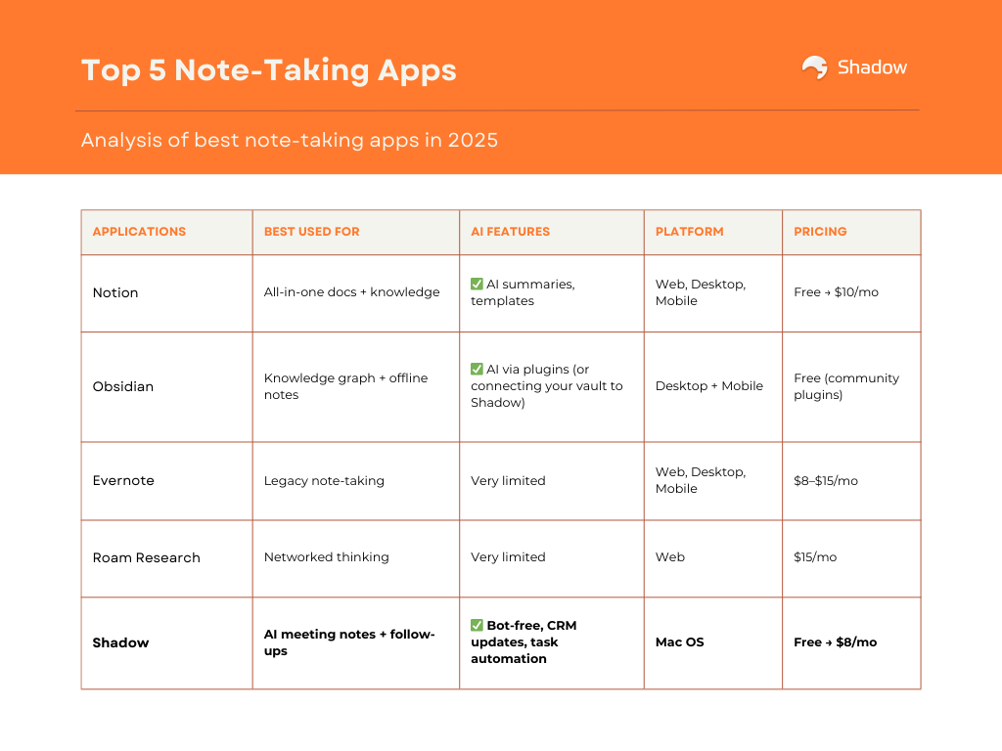The width and height of the screenshot is (1002, 751).
Task: Click the orange header banner
Action: [501, 88]
